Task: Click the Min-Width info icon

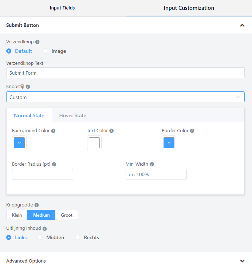Action: click(x=152, y=164)
